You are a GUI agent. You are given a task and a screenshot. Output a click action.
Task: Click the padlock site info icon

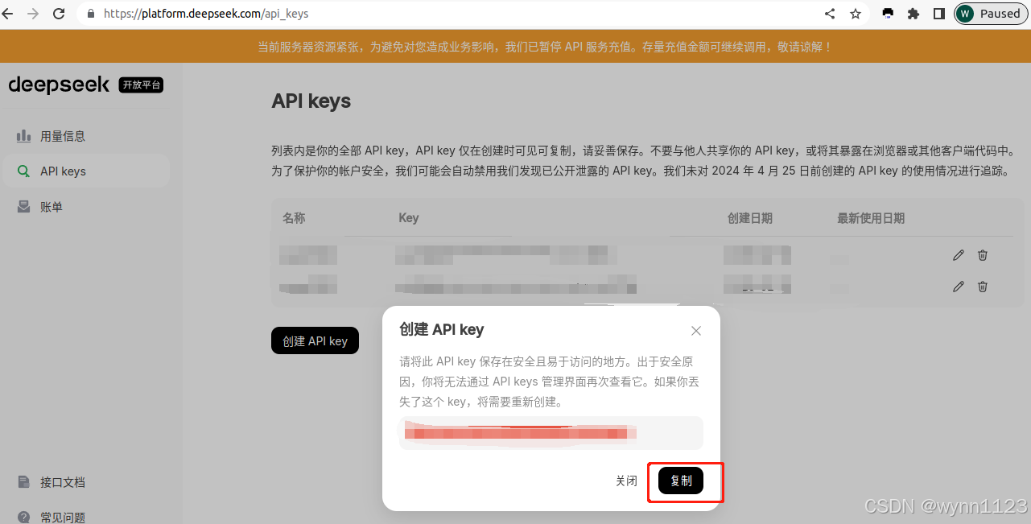(x=90, y=14)
